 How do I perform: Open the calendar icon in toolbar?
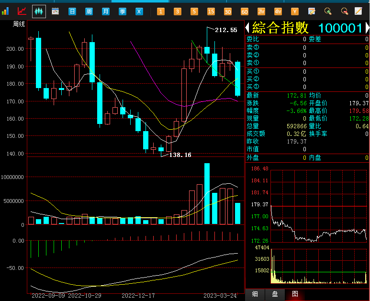[55, 11]
